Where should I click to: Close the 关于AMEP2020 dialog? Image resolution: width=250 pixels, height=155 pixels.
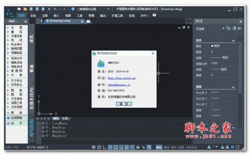[153, 53]
